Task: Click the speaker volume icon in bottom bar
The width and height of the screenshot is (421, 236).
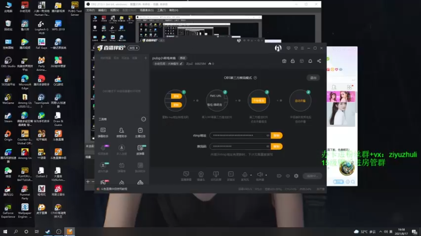Action: [x=259, y=175]
